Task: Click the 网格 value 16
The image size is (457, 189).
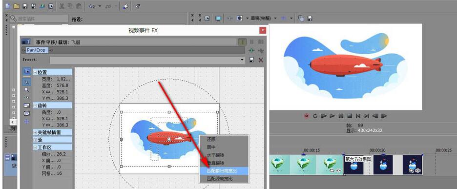Action: (60, 173)
